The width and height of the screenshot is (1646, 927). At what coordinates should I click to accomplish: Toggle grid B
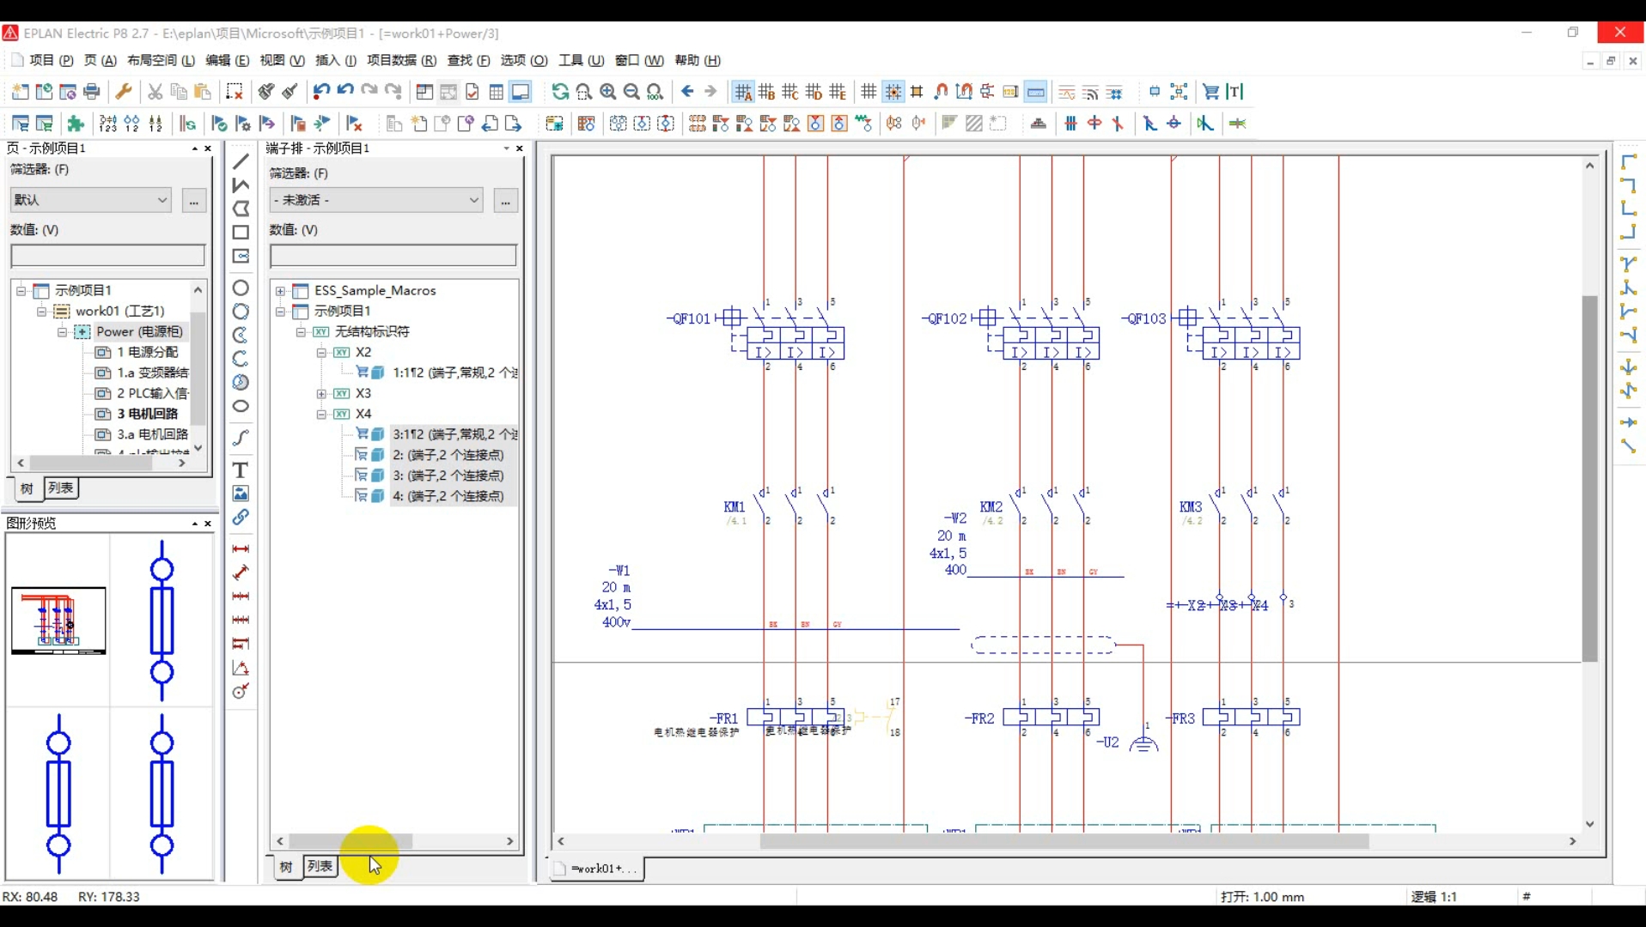click(766, 92)
